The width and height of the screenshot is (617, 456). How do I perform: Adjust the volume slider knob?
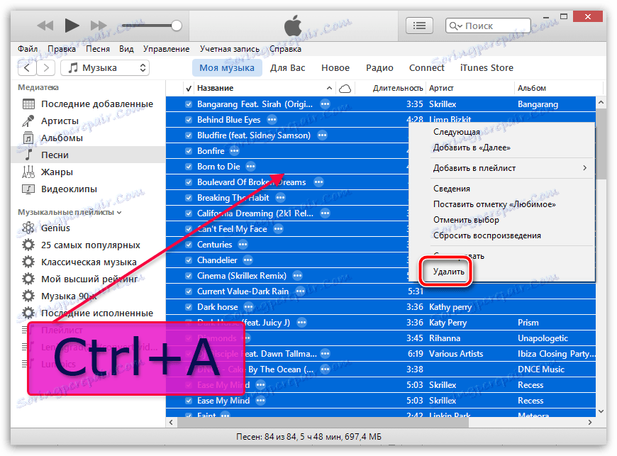tap(177, 26)
